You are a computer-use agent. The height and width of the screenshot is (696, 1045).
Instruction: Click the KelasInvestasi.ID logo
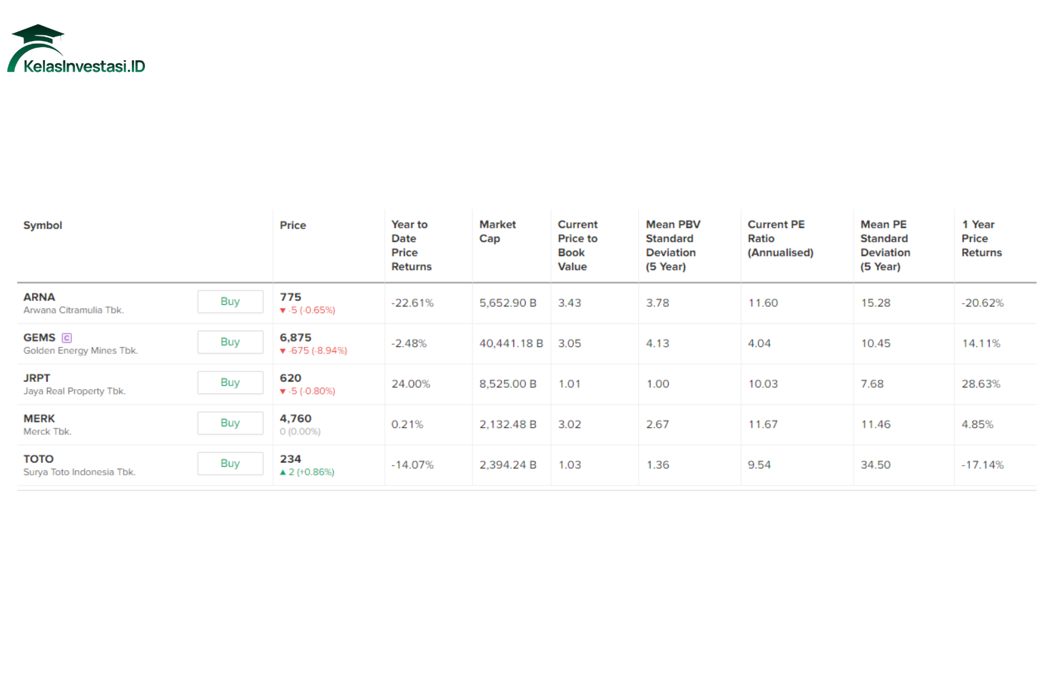76,49
